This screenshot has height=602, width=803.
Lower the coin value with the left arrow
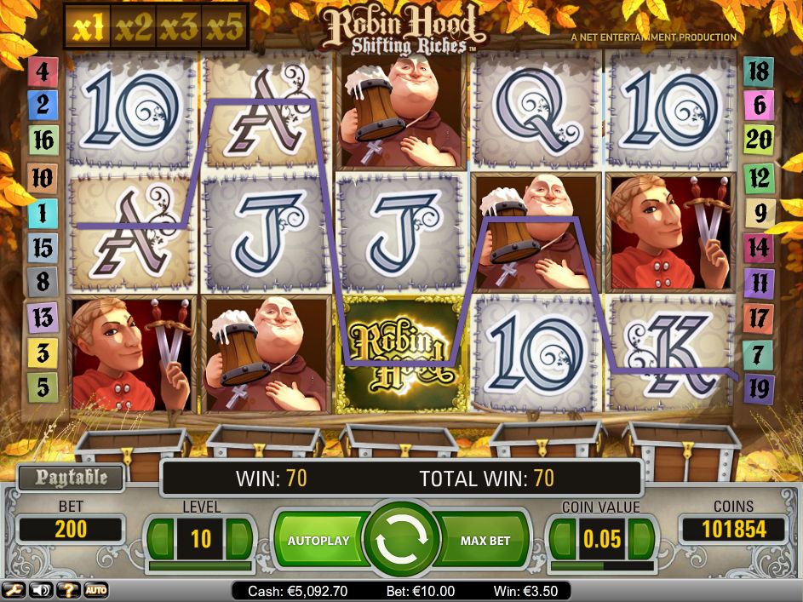[x=563, y=539]
